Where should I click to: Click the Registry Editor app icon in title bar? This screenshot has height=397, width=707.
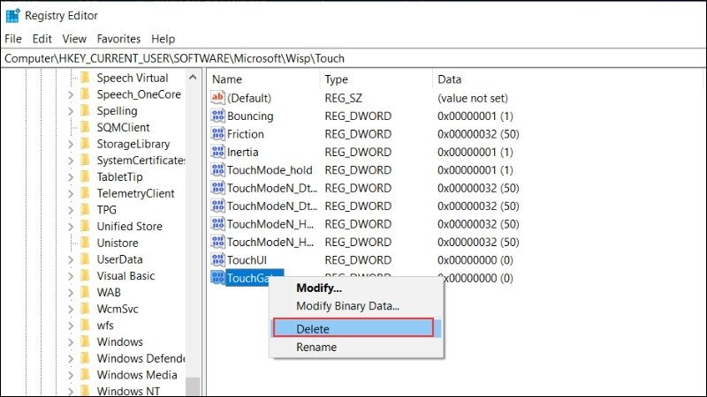[x=12, y=15]
